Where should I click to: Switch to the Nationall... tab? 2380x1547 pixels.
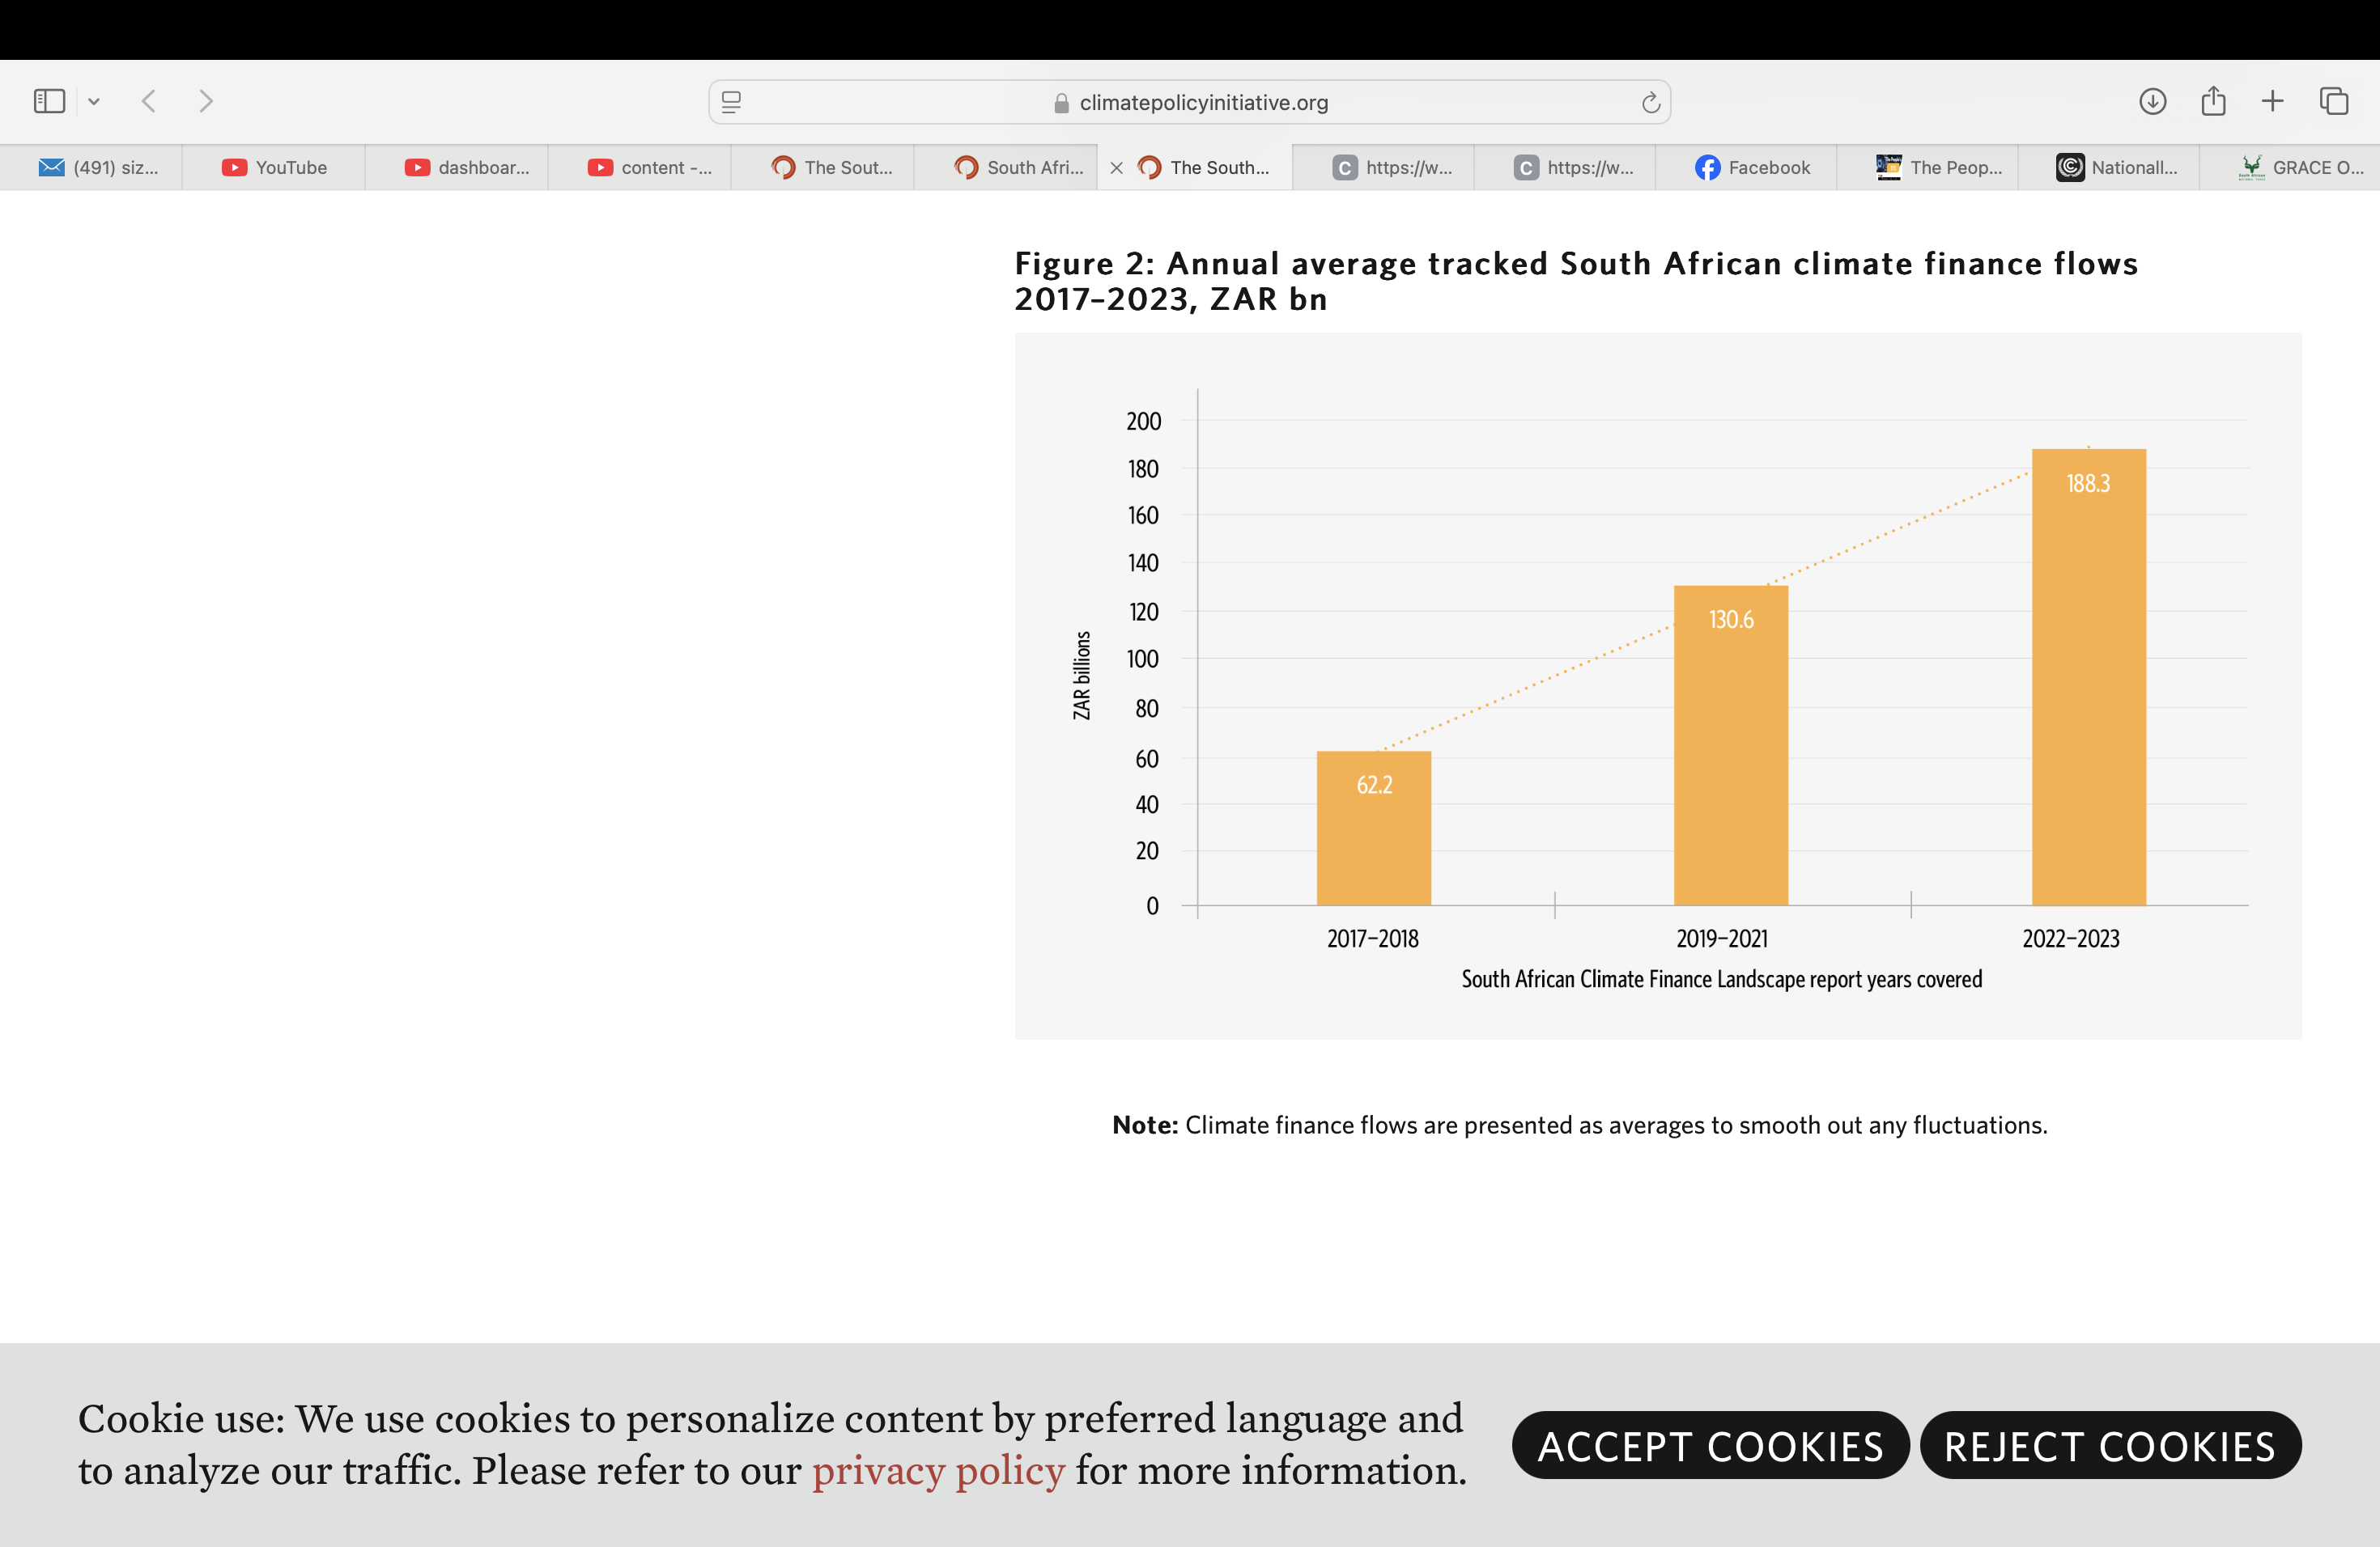pyautogui.click(x=2116, y=167)
